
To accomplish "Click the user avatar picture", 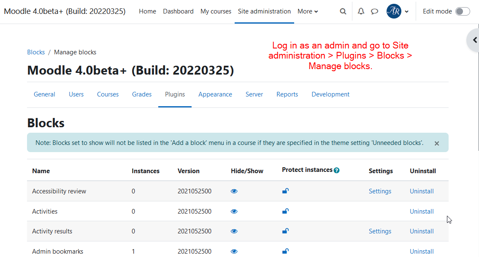I will (394, 11).
